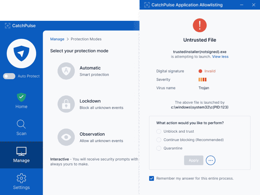
Task: Open Manage using the monitor icon
Action: [21, 151]
